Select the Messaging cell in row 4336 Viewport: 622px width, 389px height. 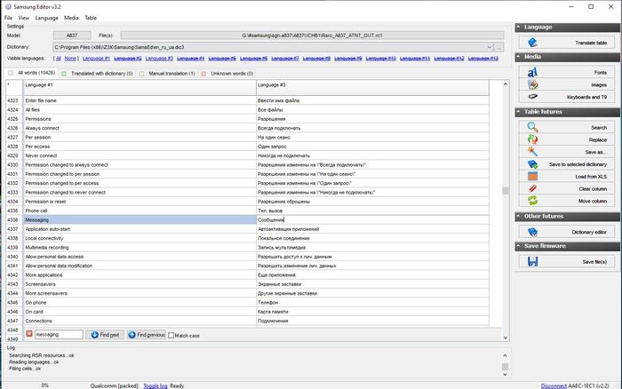140,219
